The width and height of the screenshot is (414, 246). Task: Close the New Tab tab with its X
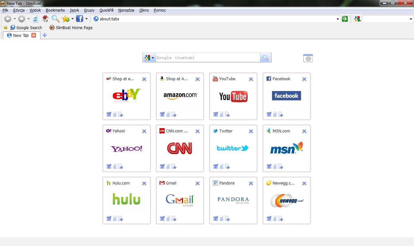(x=34, y=35)
